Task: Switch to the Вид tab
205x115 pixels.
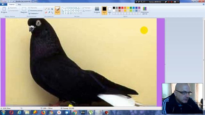Action: [19, 4]
